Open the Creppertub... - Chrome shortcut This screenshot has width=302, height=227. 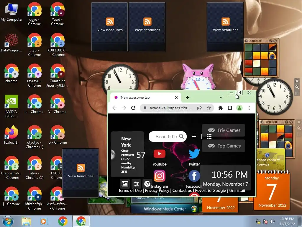click(x=12, y=168)
